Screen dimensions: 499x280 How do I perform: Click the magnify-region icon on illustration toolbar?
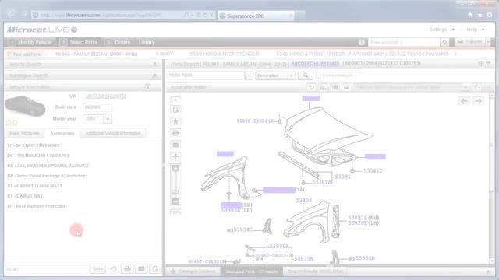[x=175, y=110]
